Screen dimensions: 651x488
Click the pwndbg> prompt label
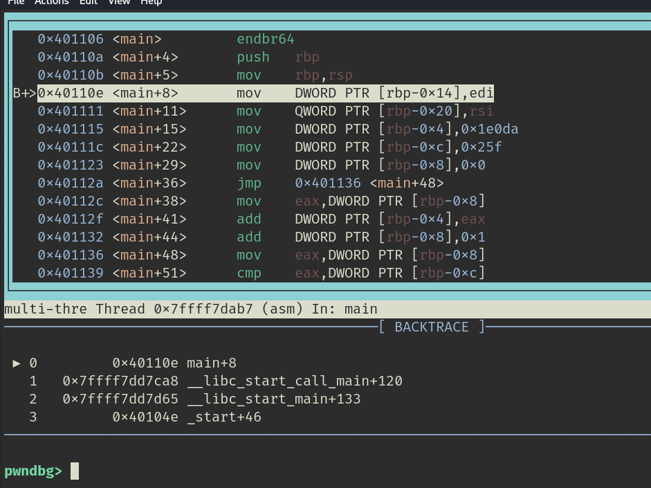pyautogui.click(x=33, y=471)
